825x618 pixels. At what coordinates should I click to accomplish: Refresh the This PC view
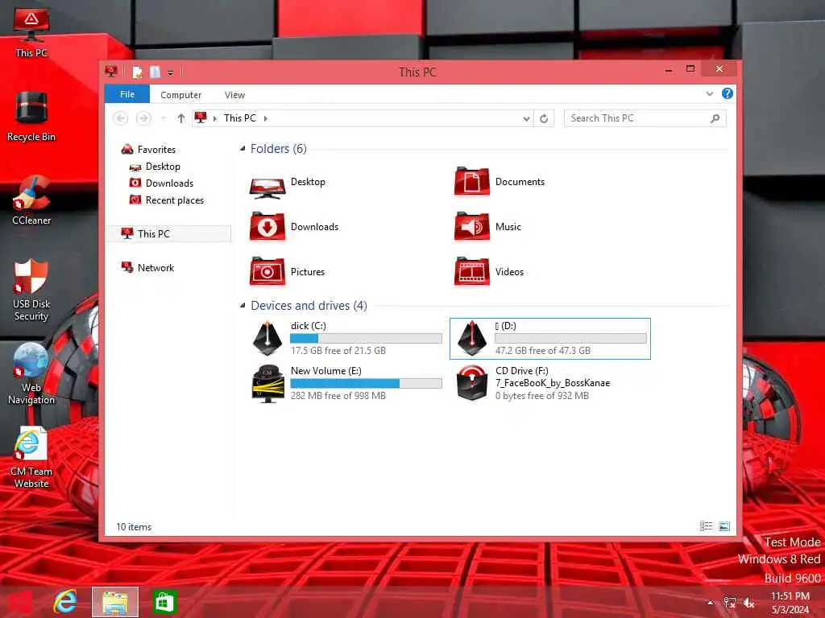(x=544, y=119)
